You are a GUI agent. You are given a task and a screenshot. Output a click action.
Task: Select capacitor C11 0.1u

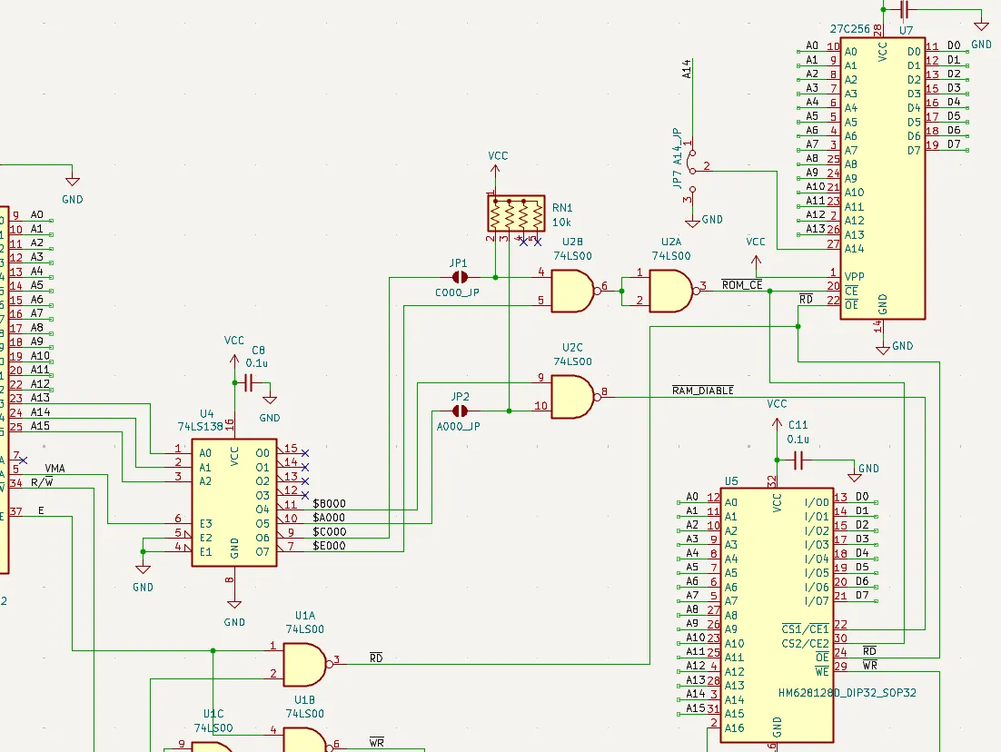(798, 460)
